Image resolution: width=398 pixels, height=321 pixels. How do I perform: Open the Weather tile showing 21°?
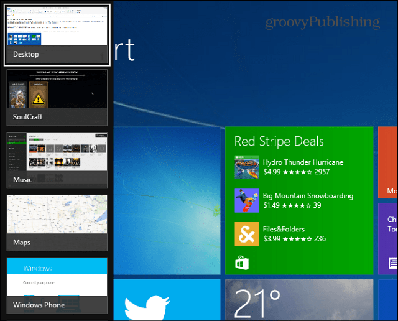pos(299,300)
